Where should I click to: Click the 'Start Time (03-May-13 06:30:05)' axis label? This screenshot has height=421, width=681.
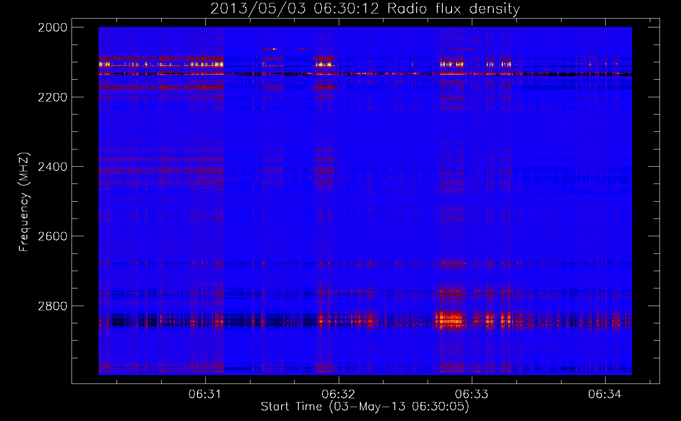(x=365, y=407)
